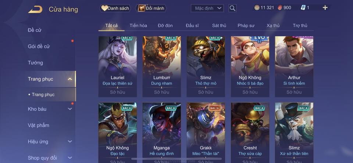Viewport: 353px width, 163px height.
Task: Open Danh sách wishlist heart button
Action: 115,8
